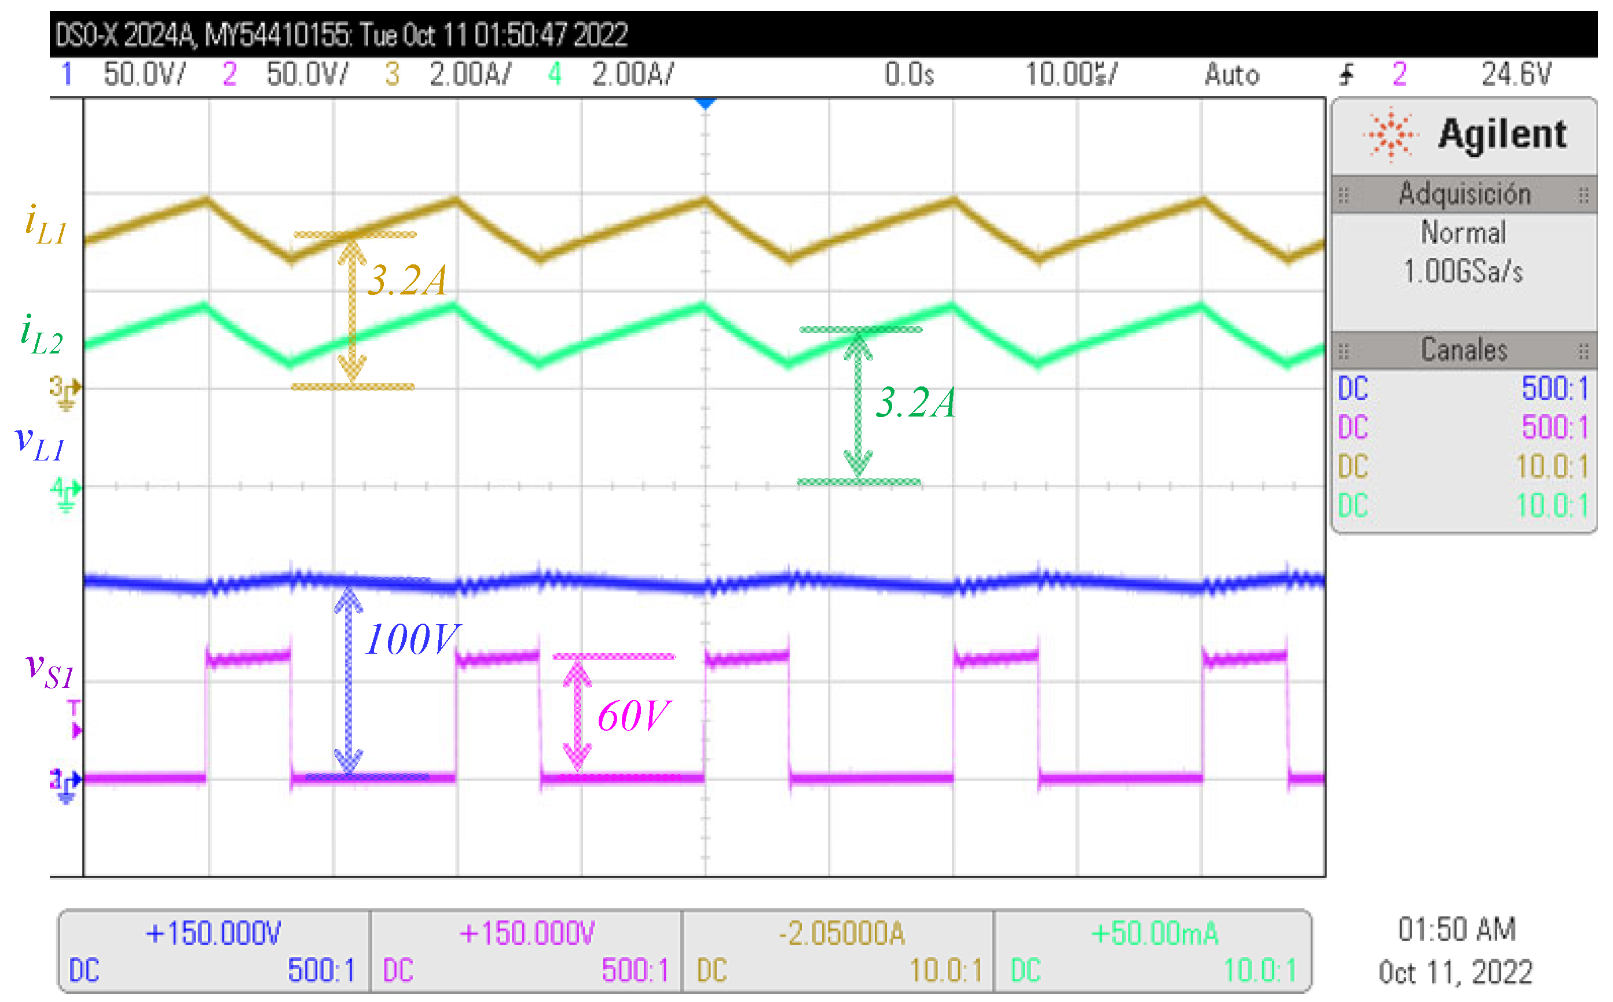Select channel 1 50.0V/ scale

pyautogui.click(x=144, y=74)
